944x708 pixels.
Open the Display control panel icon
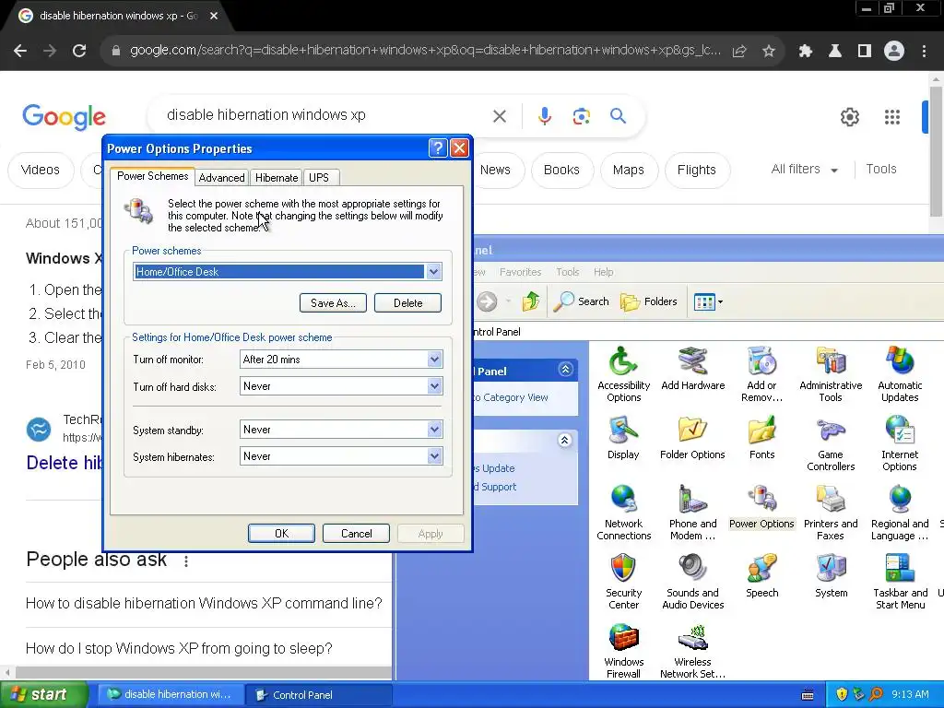click(623, 438)
